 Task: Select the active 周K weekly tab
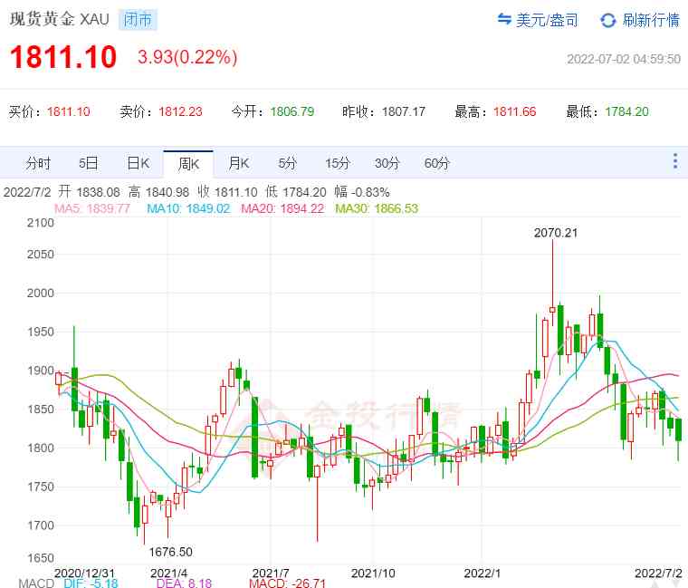tap(188, 163)
